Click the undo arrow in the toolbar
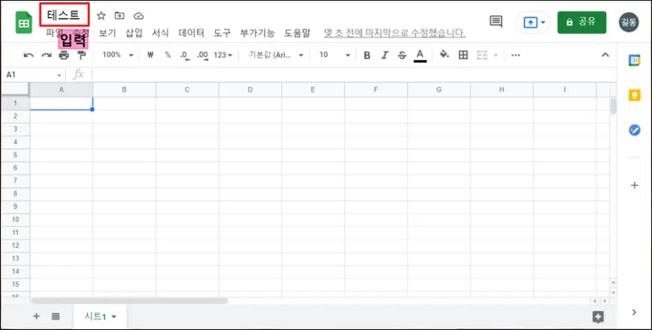 point(28,55)
